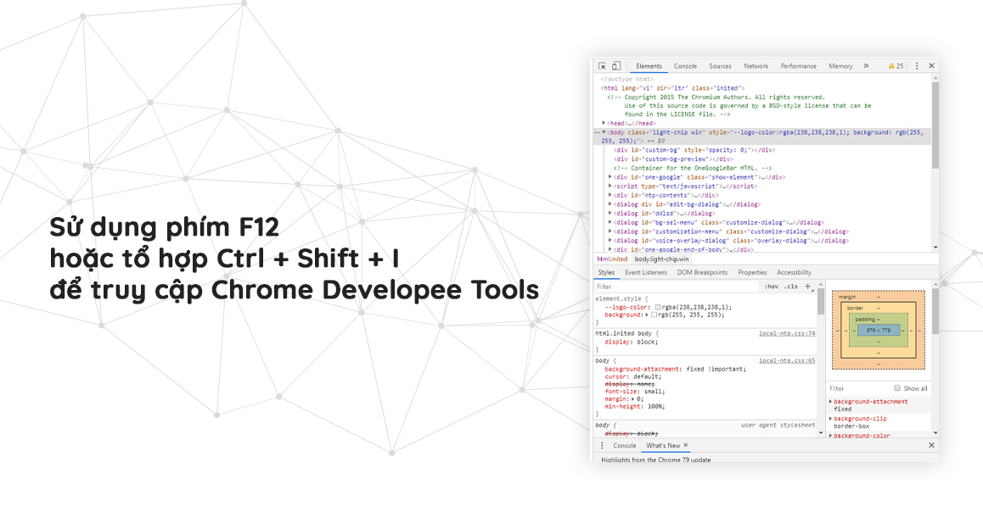Close the DevTools panel with the X
Image resolution: width=983 pixels, height=513 pixels.
pos(931,66)
